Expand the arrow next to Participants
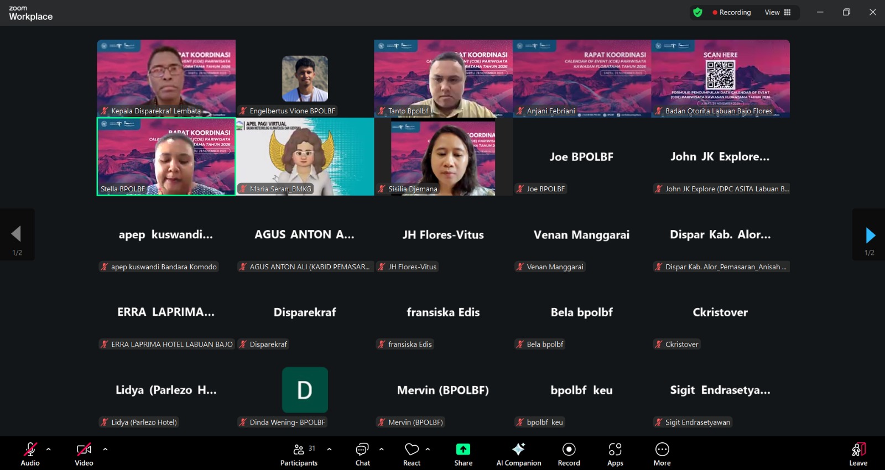 pos(330,449)
